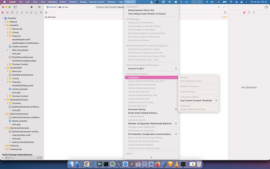Select IntentHandler.swift file
Image resolution: width=270 pixels, height=169 pixels.
(21, 135)
